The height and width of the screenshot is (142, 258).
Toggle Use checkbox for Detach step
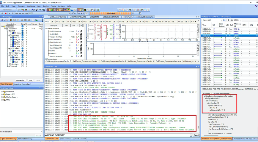(23, 66)
